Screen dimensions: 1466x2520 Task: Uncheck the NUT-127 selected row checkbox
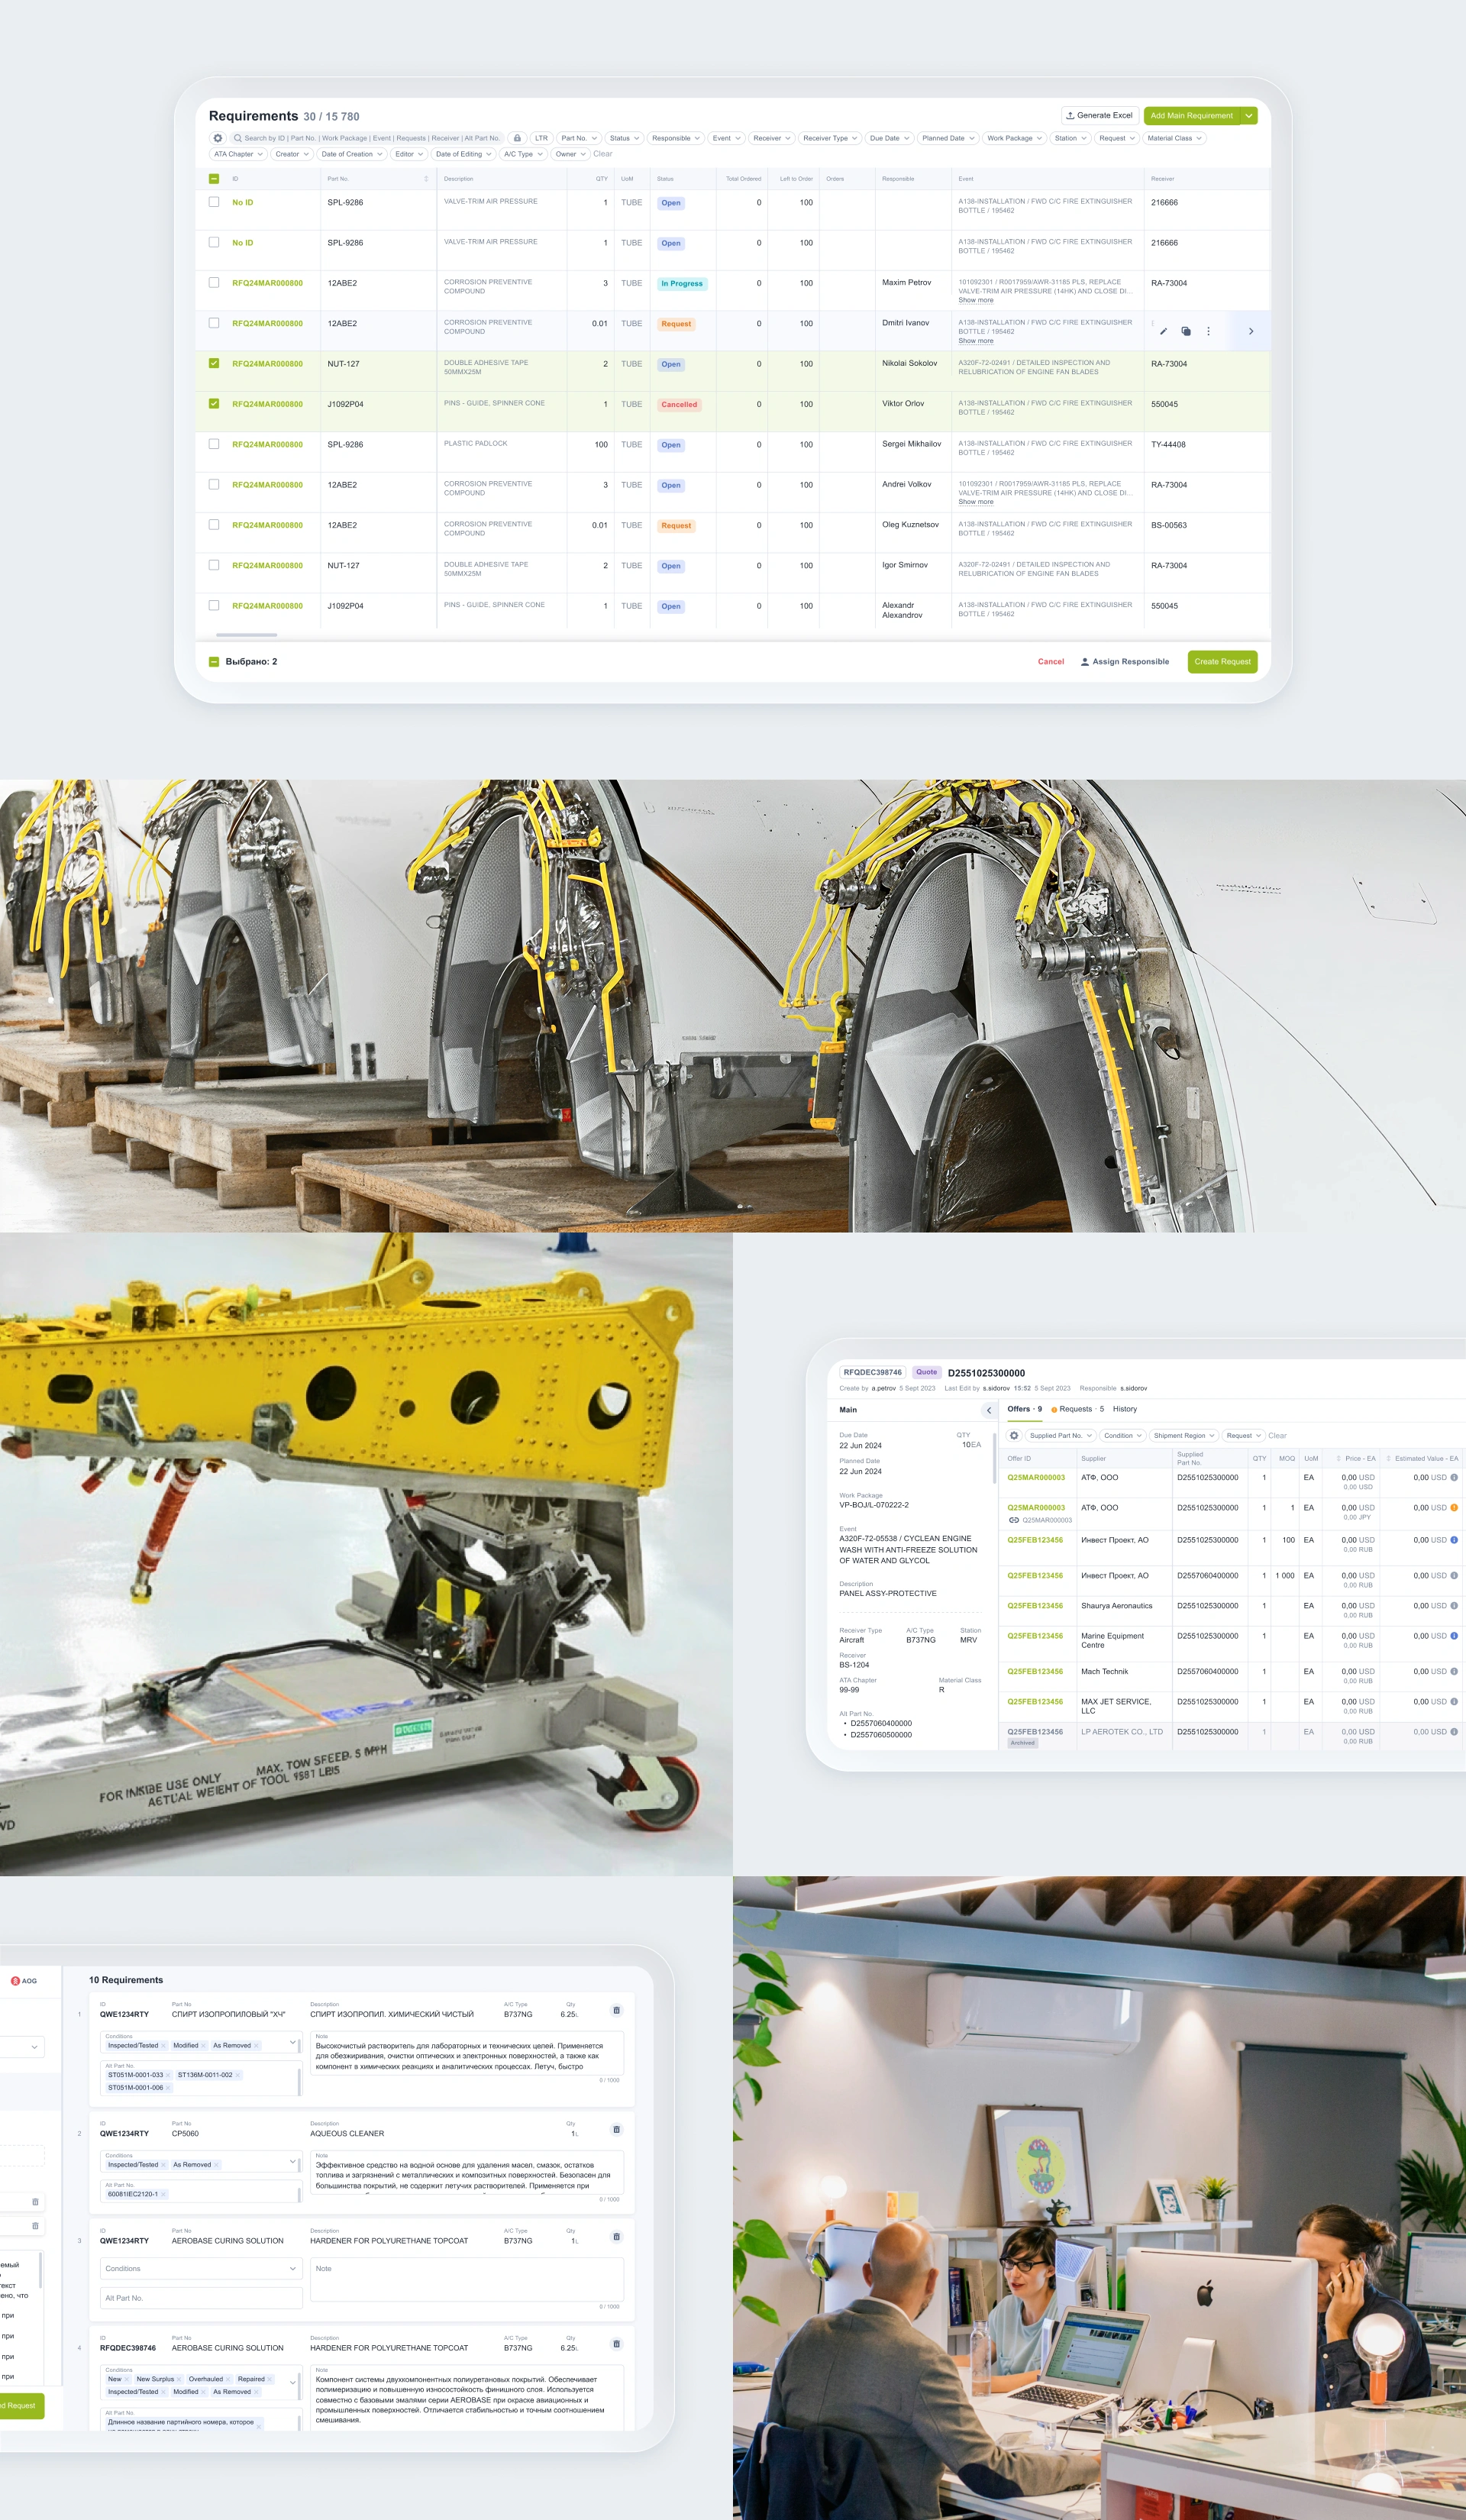(x=214, y=363)
